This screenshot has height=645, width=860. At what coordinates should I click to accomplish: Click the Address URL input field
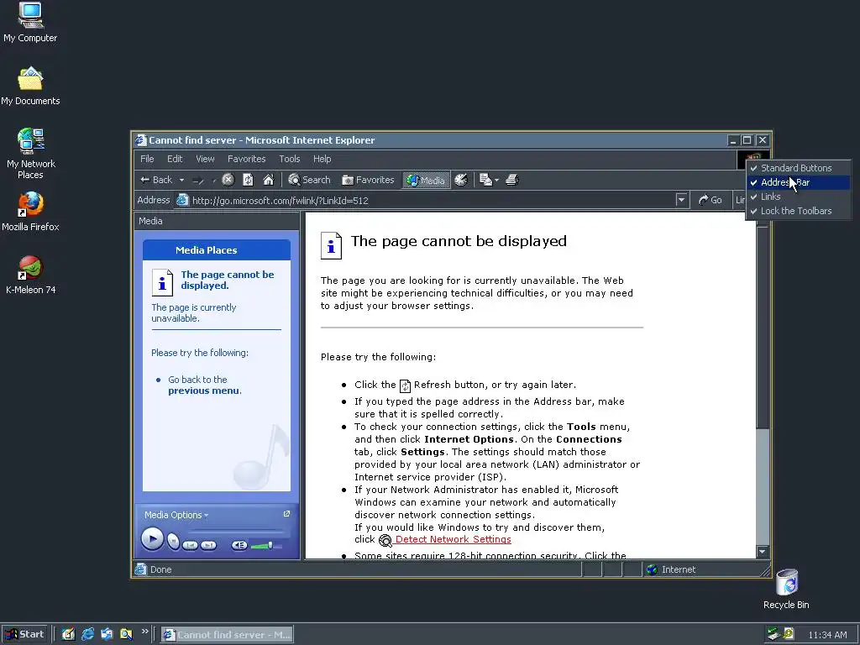click(x=431, y=200)
